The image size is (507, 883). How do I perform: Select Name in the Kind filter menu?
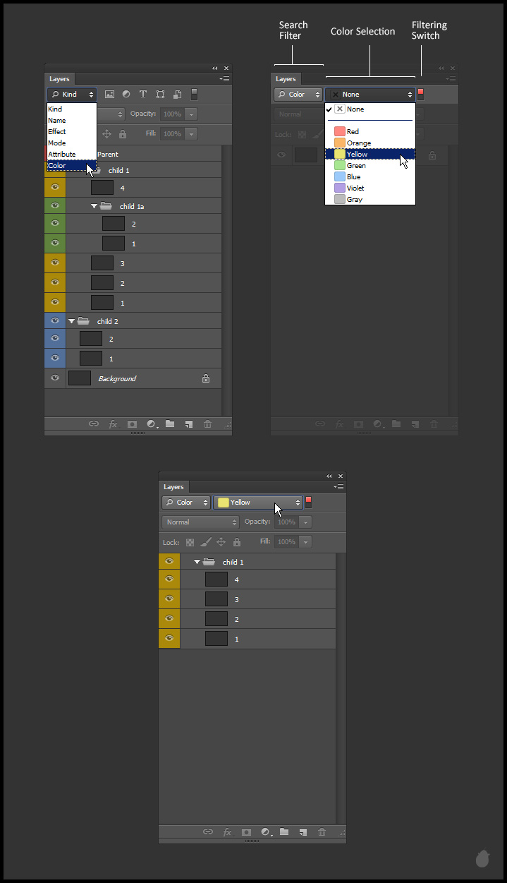(57, 121)
